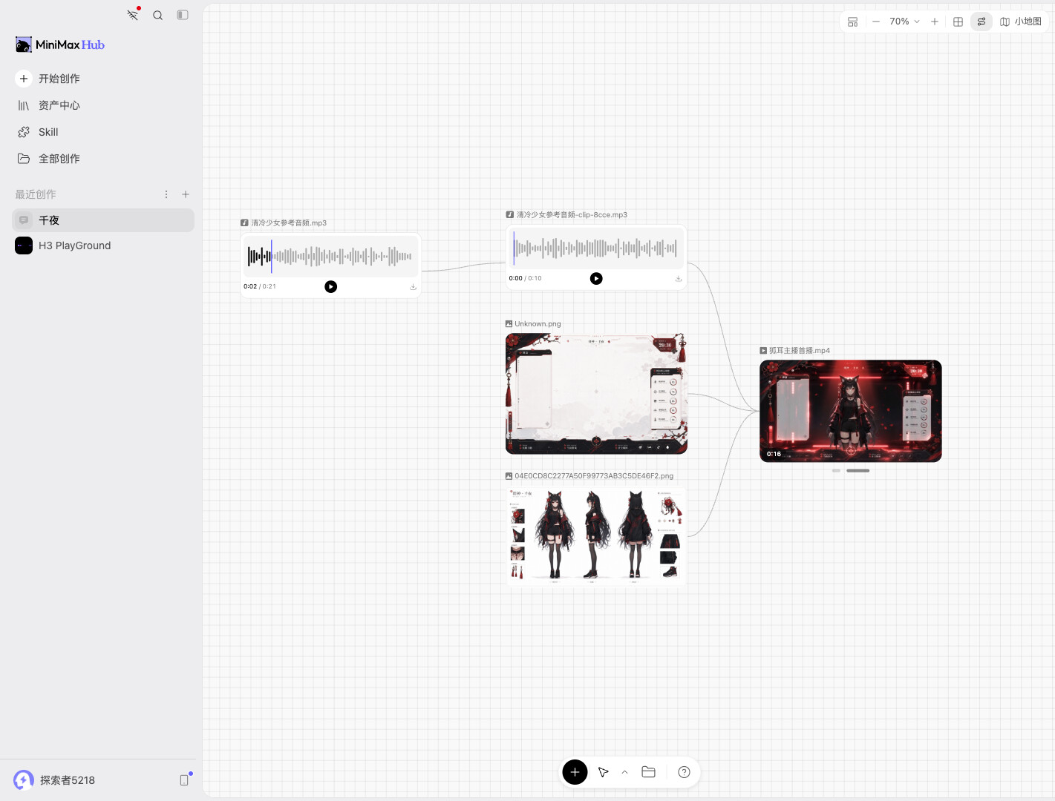
Task: Toggle the canvas grid display
Action: pos(958,22)
